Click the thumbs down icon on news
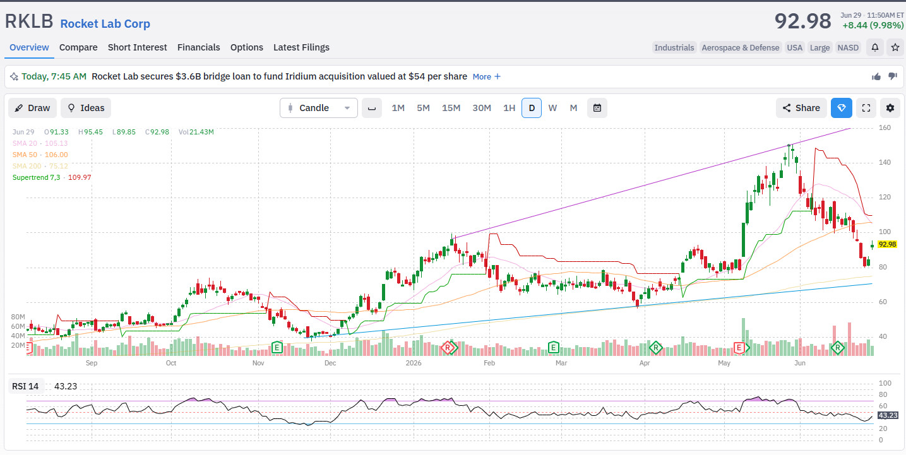This screenshot has width=906, height=455. pyautogui.click(x=893, y=76)
